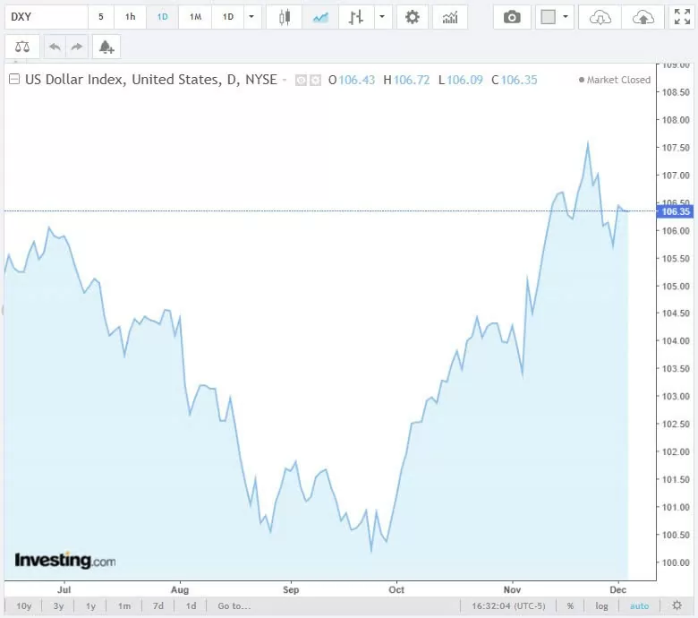Toggle the auto scale option
This screenshot has width=698, height=618.
point(639,606)
